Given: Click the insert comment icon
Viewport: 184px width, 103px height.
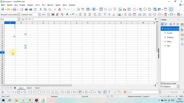Looking at the screenshot, I should point(145,9).
